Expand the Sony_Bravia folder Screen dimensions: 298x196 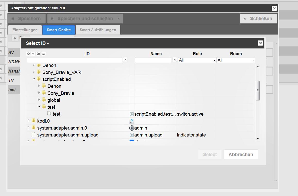pyautogui.click(x=39, y=93)
